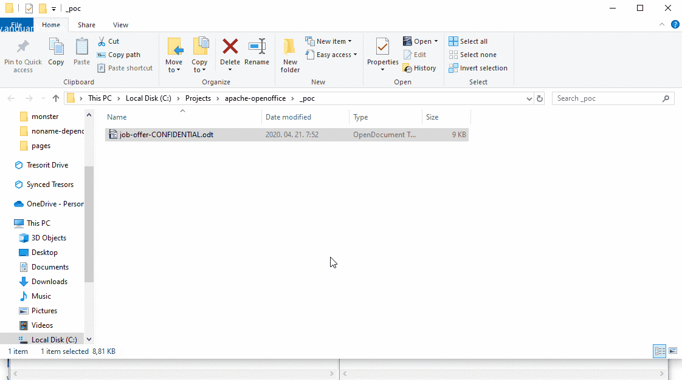Open Music in navigation pane
The image size is (682, 380).
click(36, 296)
